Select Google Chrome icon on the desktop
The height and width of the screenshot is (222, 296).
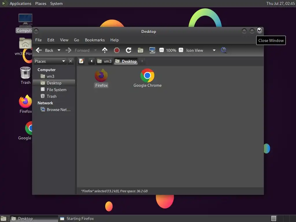coord(25,131)
